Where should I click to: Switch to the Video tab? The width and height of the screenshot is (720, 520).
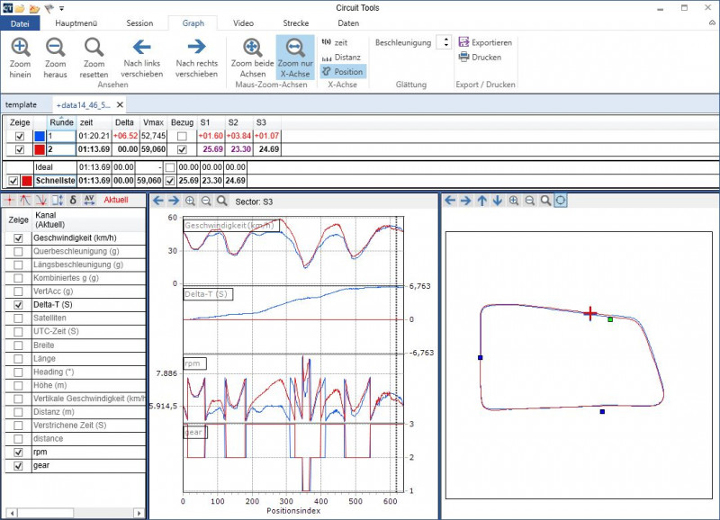pos(243,22)
